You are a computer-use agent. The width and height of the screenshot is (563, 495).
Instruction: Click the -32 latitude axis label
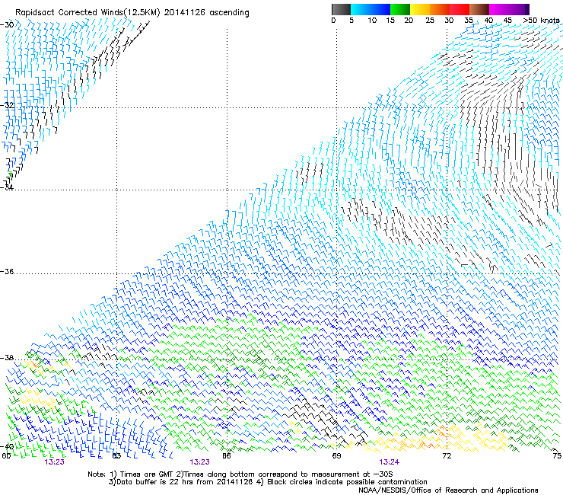(7, 105)
